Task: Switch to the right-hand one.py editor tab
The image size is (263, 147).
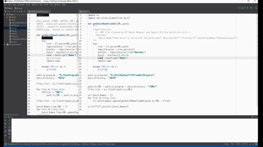Action: pos(84,11)
